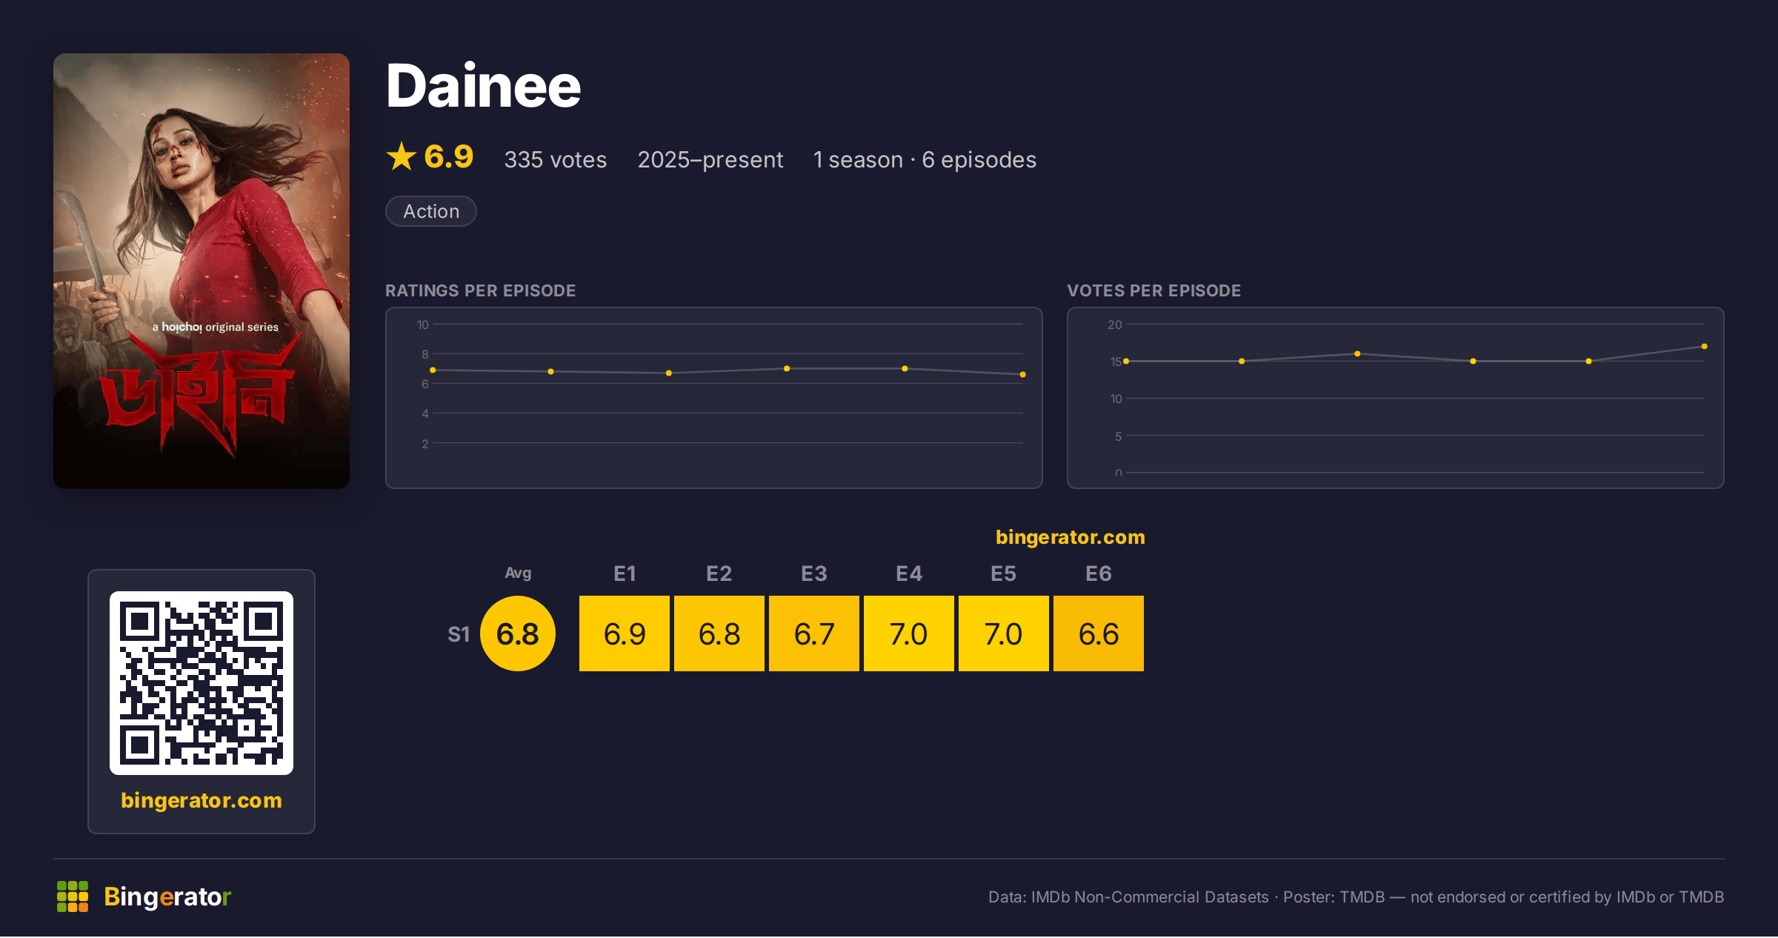This screenshot has height=938, width=1778.
Task: Click the last point on ratings chart
Action: point(1023,375)
